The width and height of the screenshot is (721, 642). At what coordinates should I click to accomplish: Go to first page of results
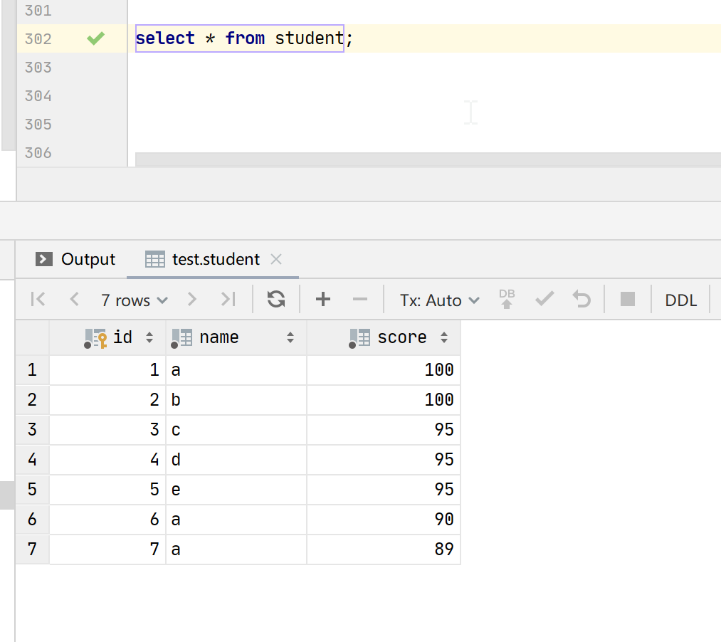(x=38, y=300)
